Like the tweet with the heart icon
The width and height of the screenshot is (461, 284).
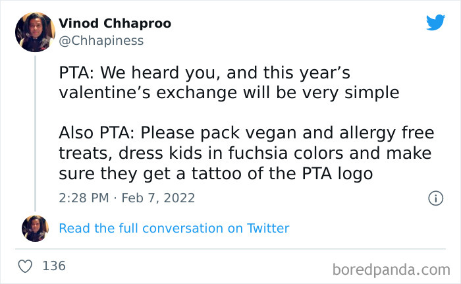pyautogui.click(x=25, y=266)
